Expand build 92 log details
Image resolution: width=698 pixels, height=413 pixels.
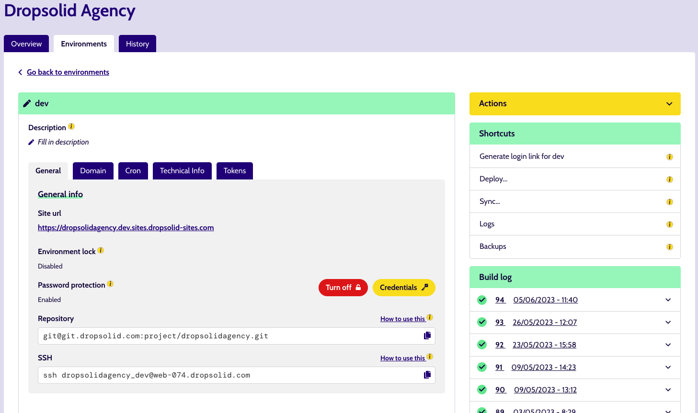(668, 345)
